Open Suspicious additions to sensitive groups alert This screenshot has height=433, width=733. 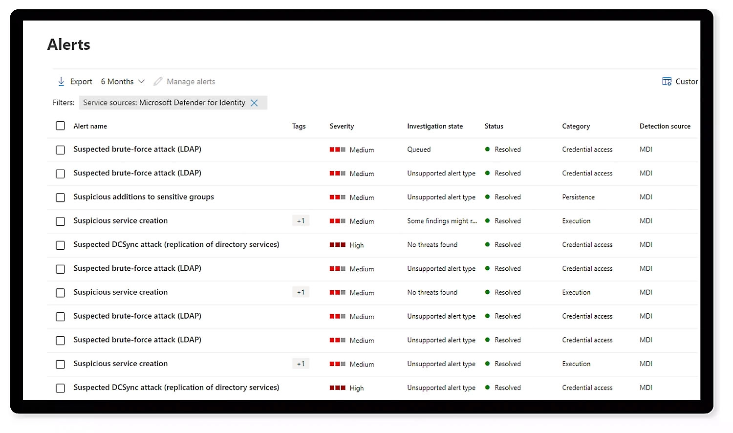144,197
